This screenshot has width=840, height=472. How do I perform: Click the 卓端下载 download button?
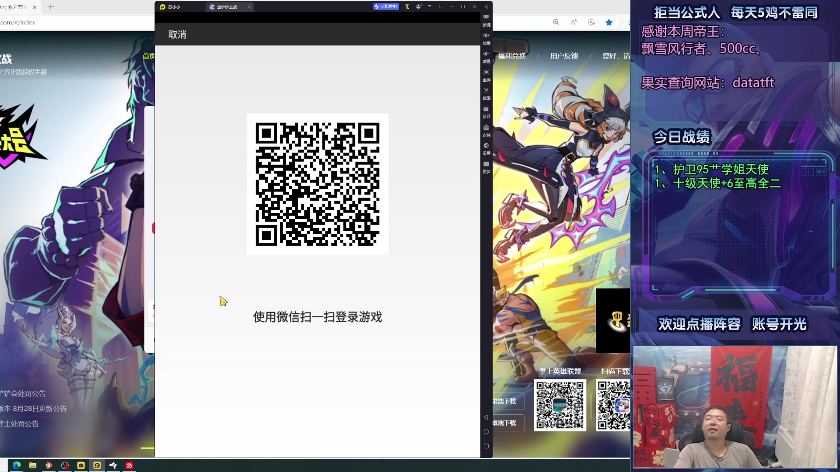pos(508,423)
